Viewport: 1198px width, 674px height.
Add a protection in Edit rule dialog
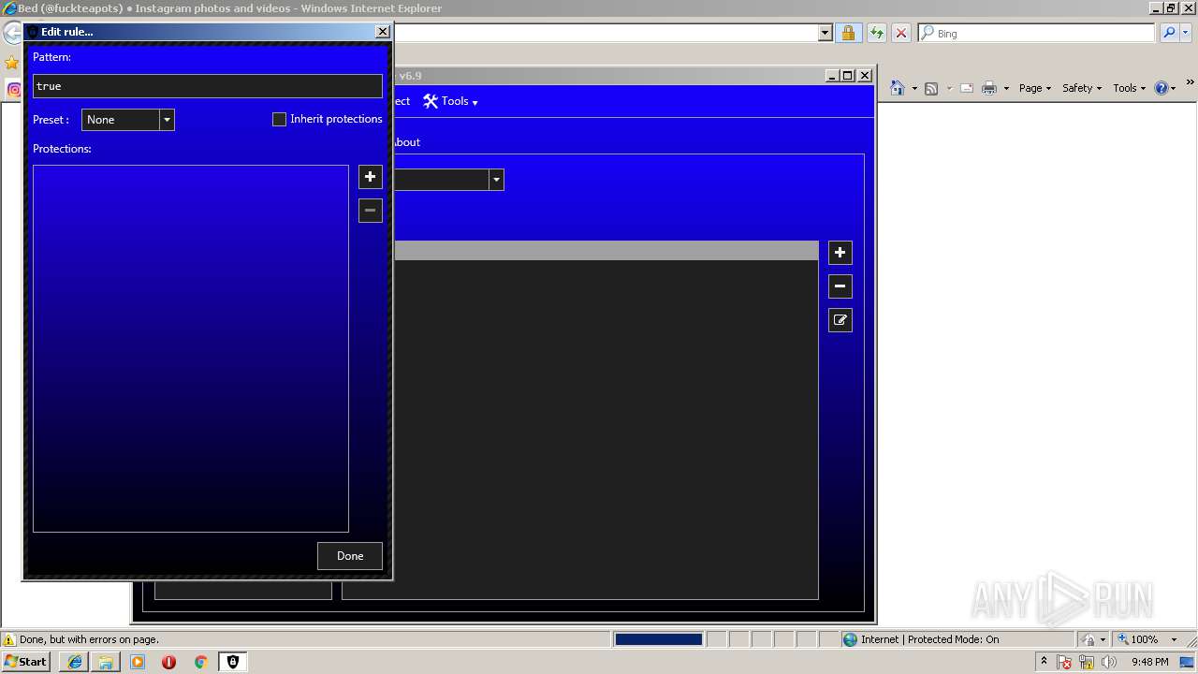[371, 177]
